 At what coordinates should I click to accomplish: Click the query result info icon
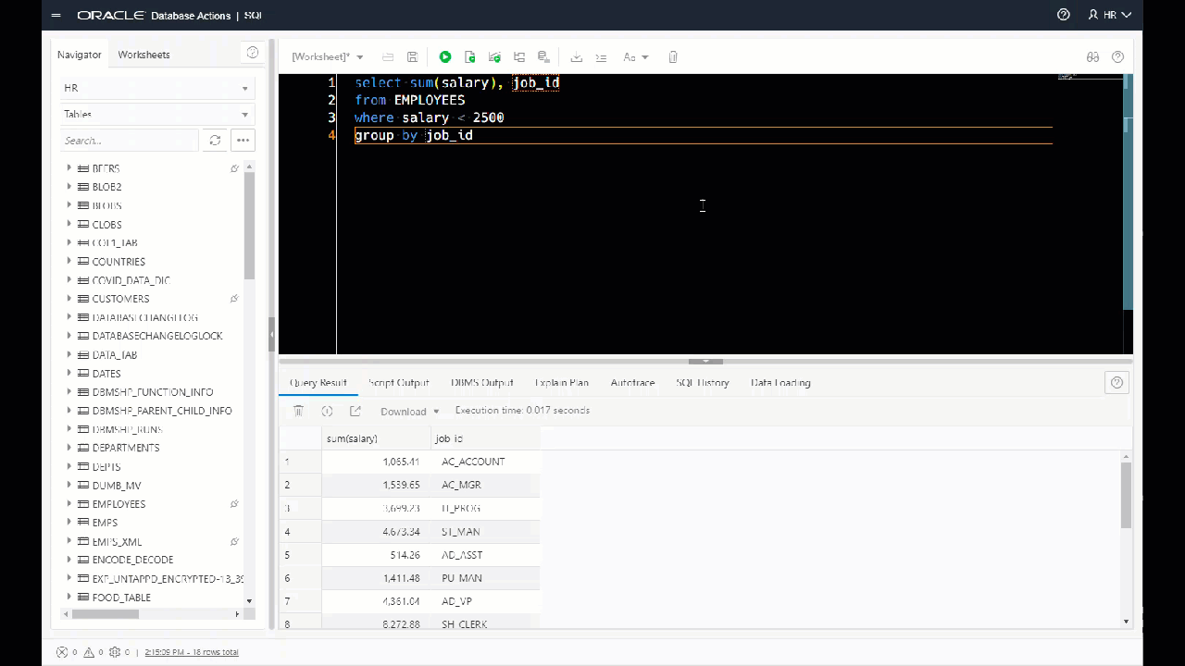327,411
